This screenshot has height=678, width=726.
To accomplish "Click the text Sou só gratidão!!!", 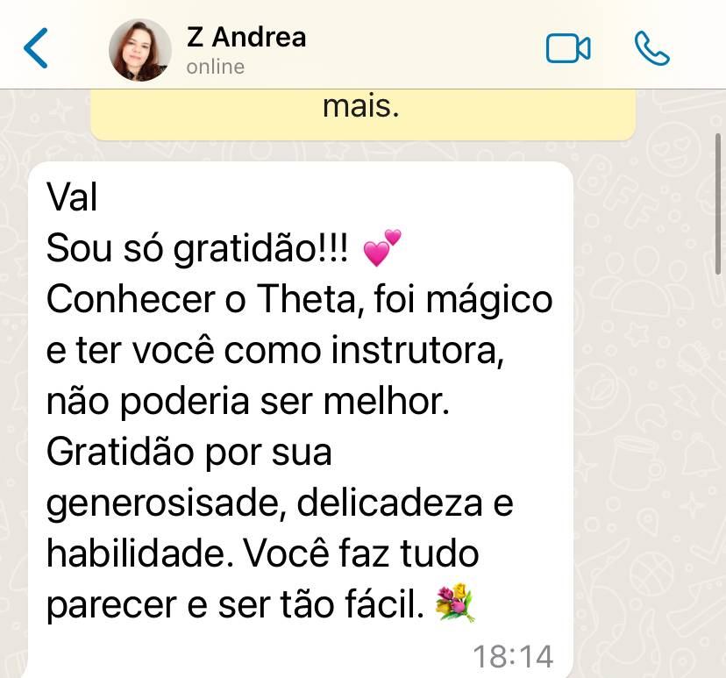I will [197, 249].
